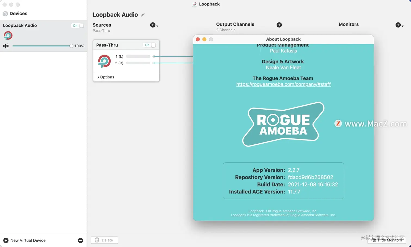Add a monitor with Monitors plus button
Viewport: 411px width, 247px height.
tap(399, 25)
